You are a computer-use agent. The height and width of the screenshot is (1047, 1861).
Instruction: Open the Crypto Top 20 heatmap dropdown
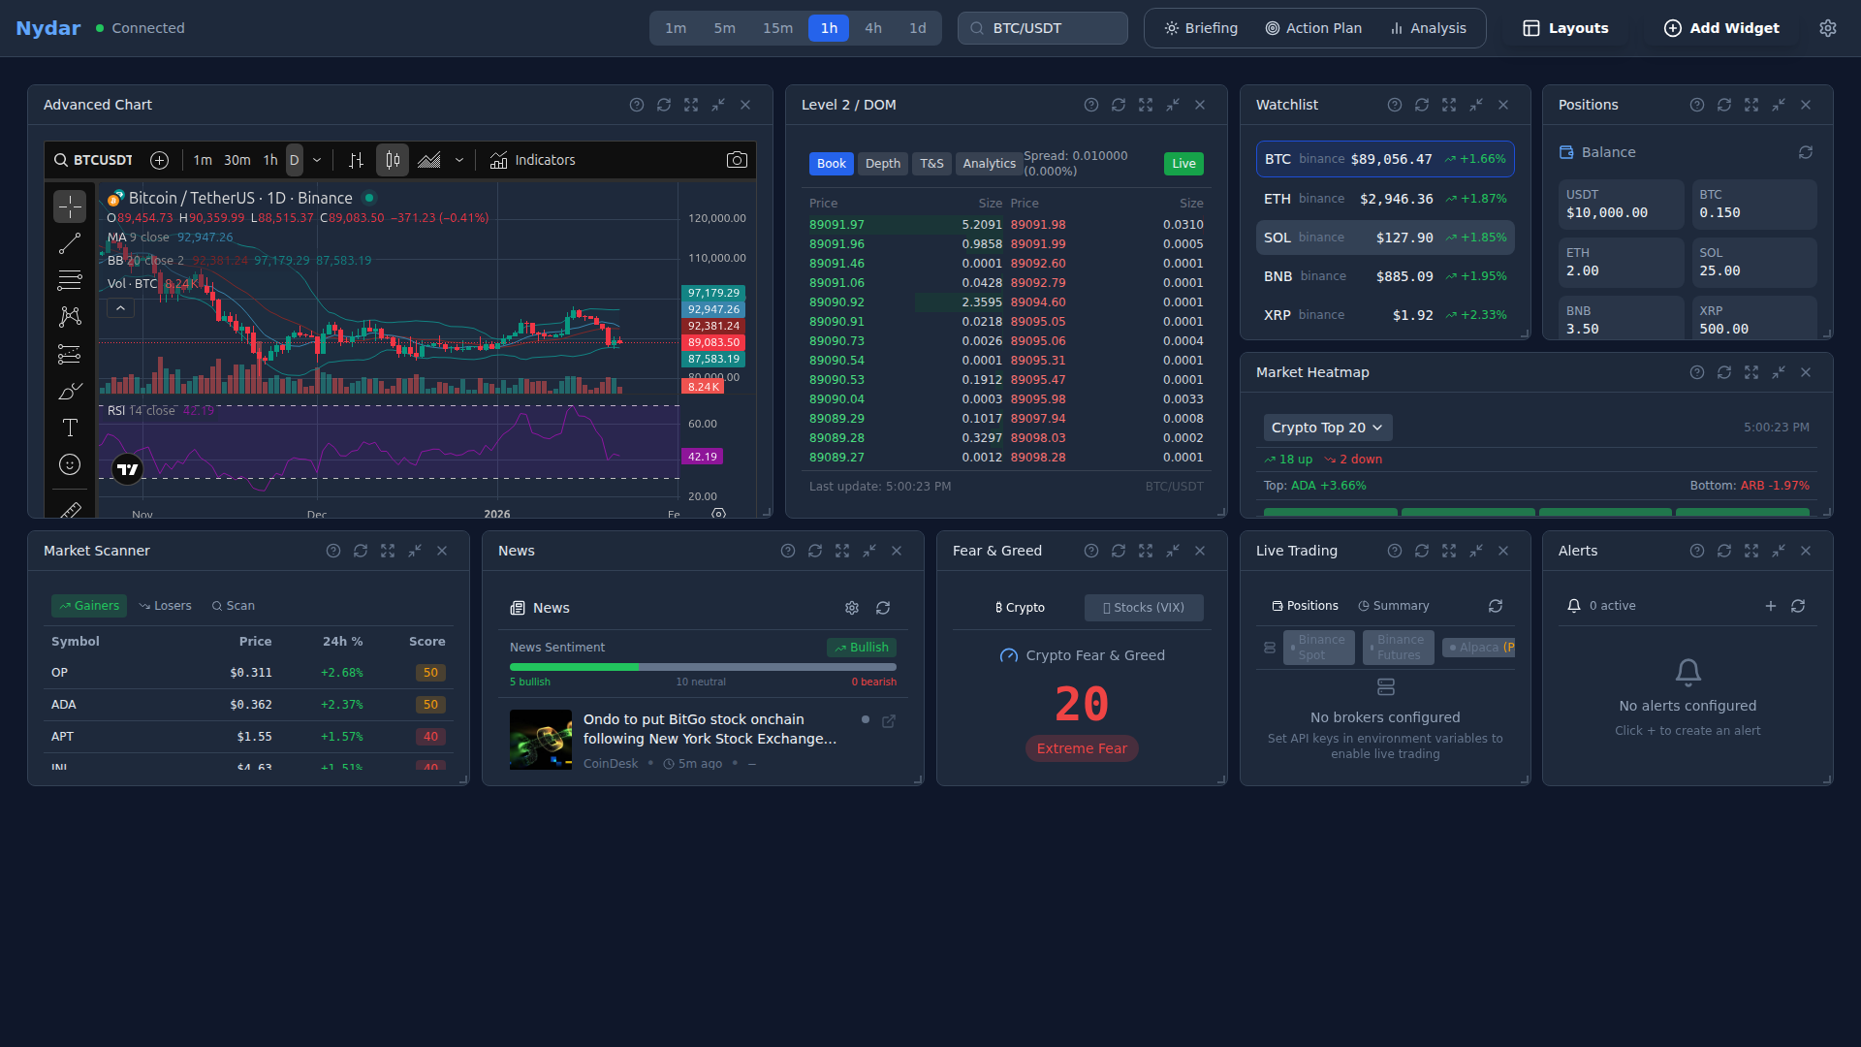[1327, 428]
